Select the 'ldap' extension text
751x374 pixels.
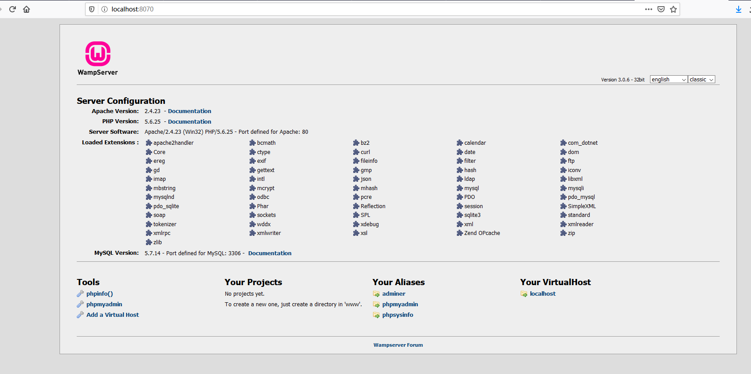coord(470,179)
